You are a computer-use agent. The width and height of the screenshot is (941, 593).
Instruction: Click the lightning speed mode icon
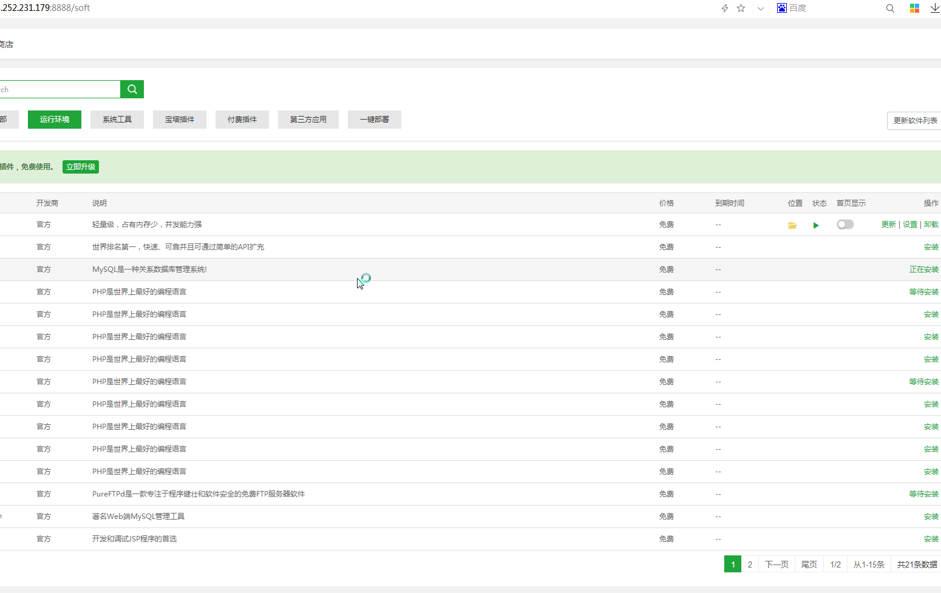[724, 8]
